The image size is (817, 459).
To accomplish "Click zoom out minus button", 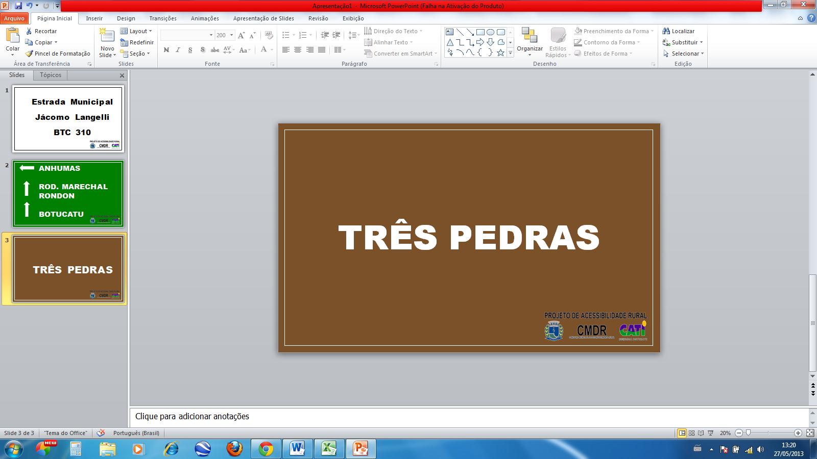I will click(739, 433).
